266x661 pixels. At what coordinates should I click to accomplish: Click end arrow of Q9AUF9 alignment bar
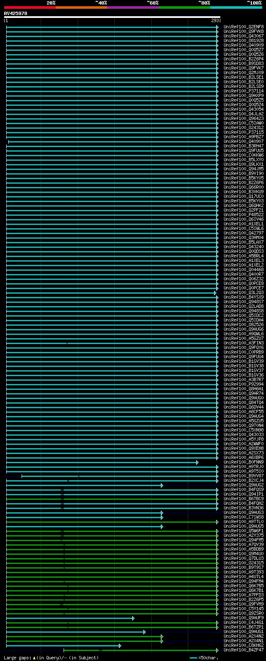[x=133, y=618]
